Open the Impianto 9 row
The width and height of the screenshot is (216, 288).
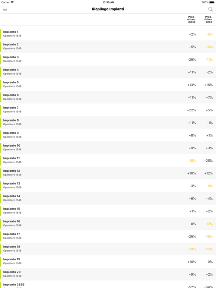(108, 135)
